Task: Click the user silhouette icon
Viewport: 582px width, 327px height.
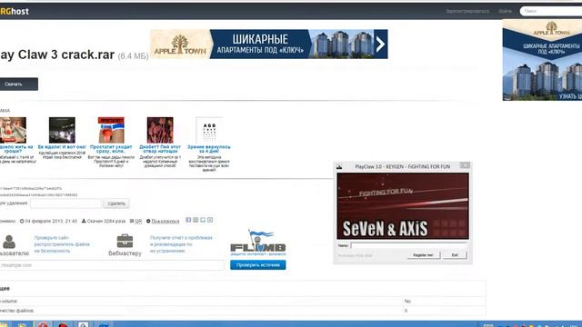Action: tap(9, 242)
